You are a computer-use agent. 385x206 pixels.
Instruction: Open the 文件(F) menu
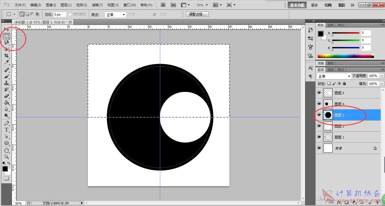[20, 5]
